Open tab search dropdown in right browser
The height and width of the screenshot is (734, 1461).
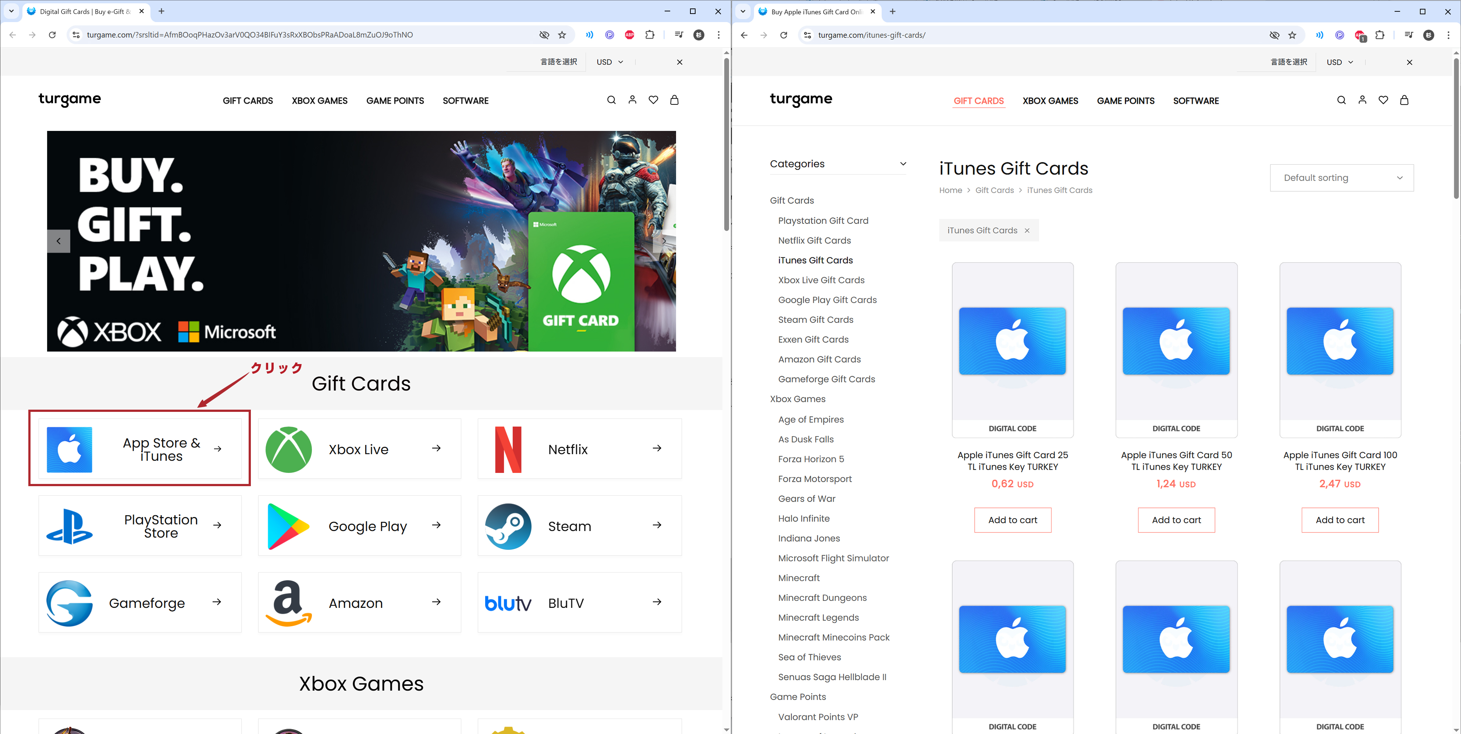click(x=742, y=11)
